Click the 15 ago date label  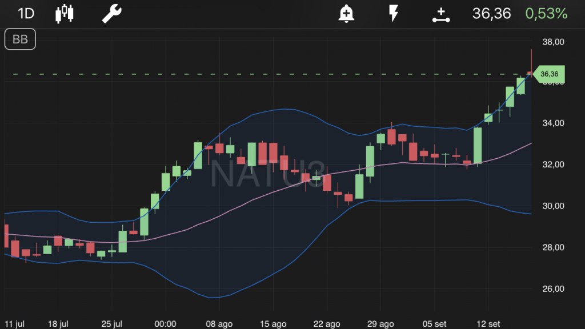point(273,324)
